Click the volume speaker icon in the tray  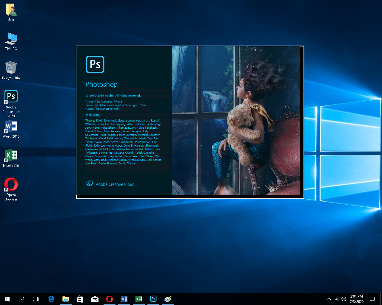pyautogui.click(x=344, y=299)
